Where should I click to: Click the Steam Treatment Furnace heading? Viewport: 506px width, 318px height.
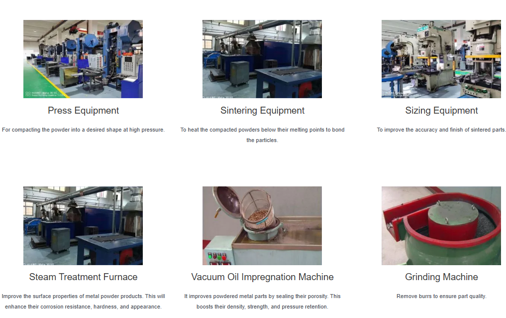(x=83, y=277)
